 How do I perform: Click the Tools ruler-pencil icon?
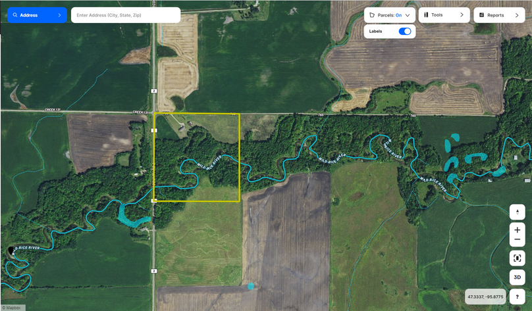click(426, 15)
